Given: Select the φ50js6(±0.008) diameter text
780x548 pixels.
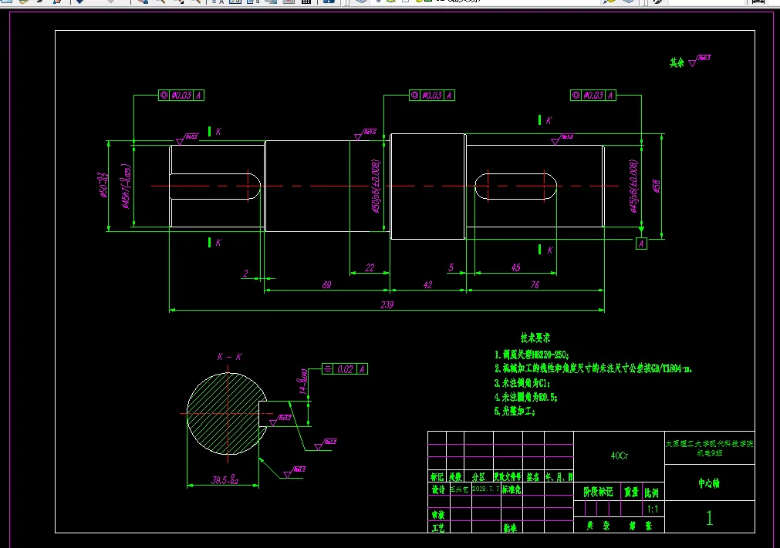Looking at the screenshot, I should pyautogui.click(x=376, y=187).
